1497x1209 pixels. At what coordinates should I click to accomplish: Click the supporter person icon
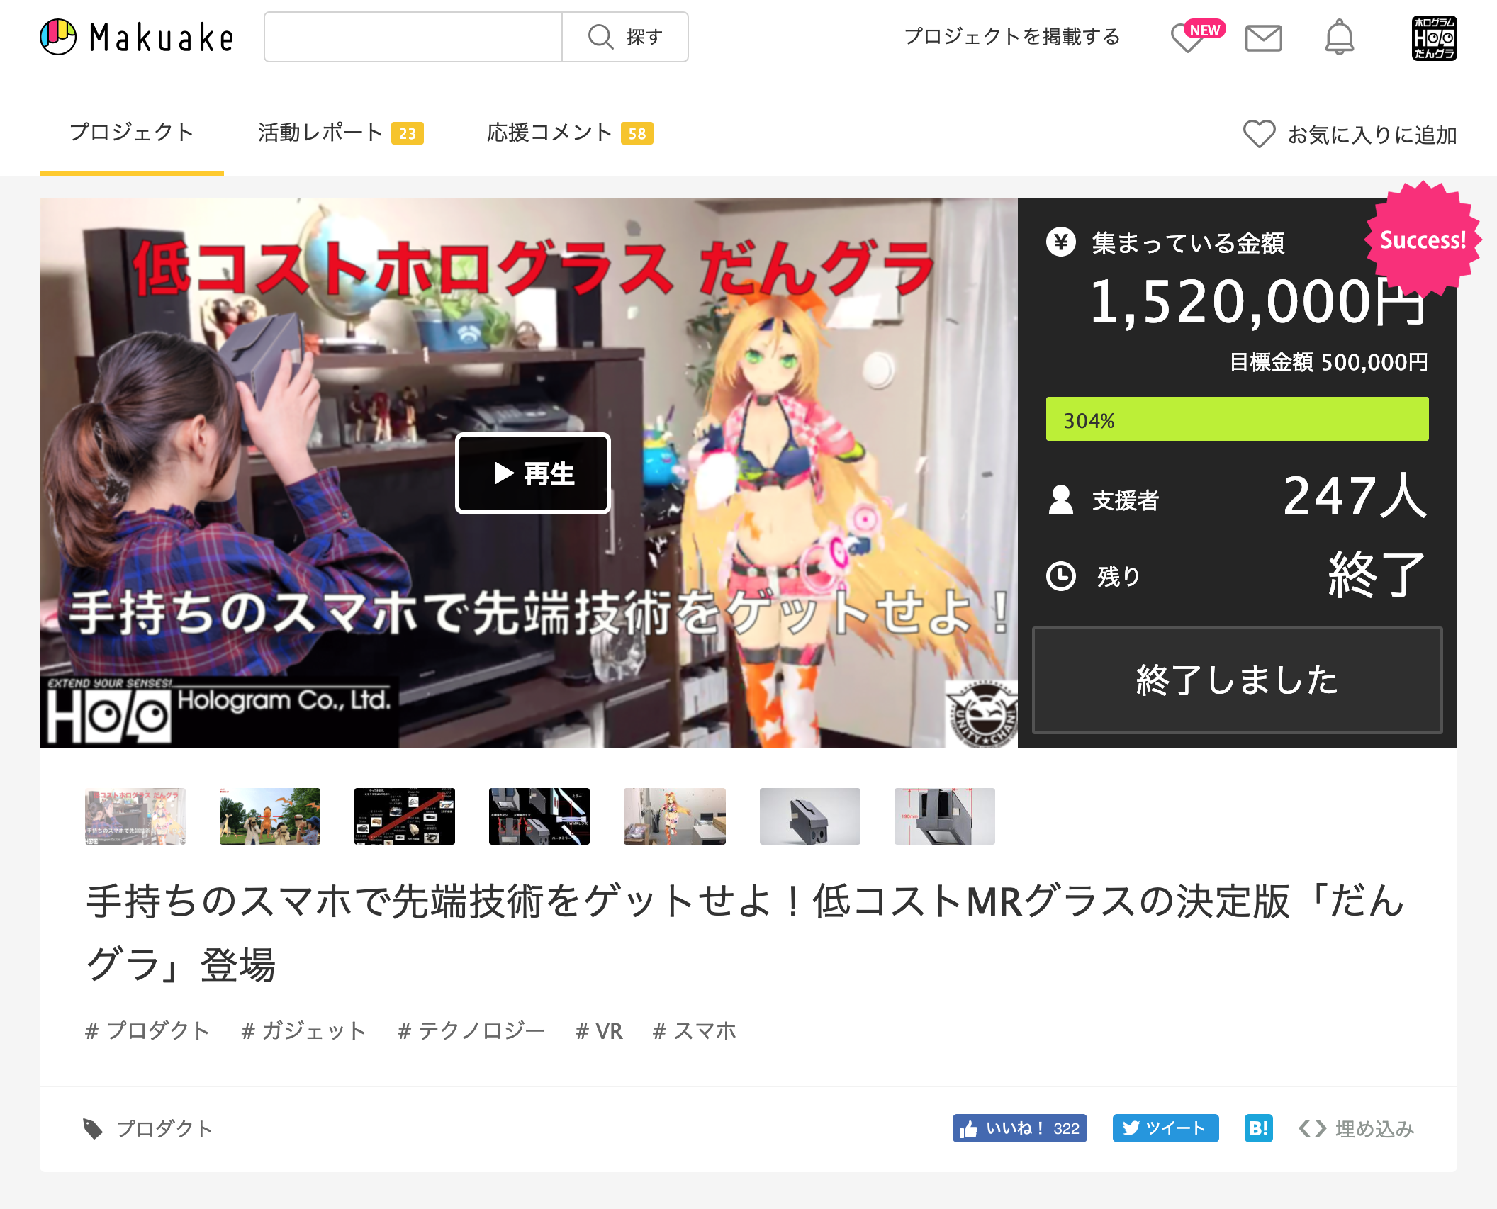(x=1061, y=500)
